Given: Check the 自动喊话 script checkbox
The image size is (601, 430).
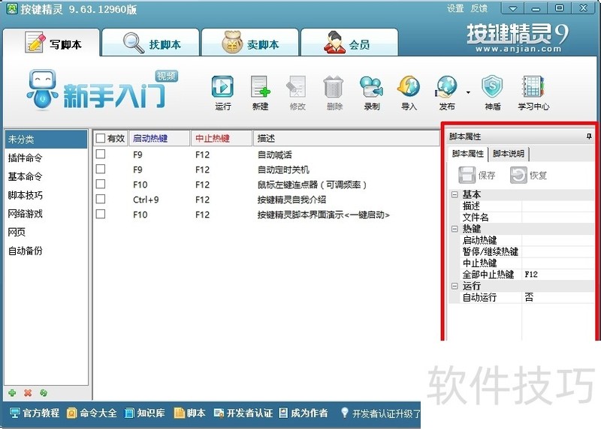Looking at the screenshot, I should point(101,154).
